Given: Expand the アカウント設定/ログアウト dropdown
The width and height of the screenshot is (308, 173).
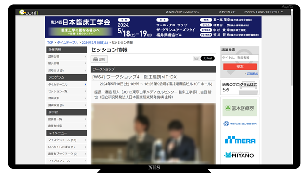Looking at the screenshot, I should (x=264, y=12).
